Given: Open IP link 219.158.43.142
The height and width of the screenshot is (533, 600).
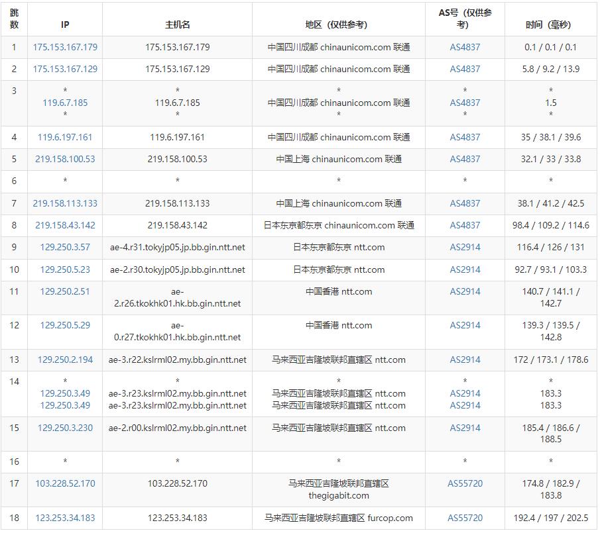Looking at the screenshot, I should [65, 225].
